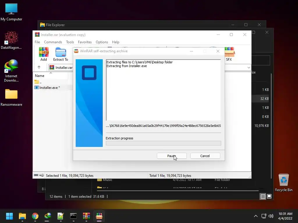Launch Chrome from the taskbar
Image resolution: width=298 pixels, height=223 pixels.
coord(35,216)
